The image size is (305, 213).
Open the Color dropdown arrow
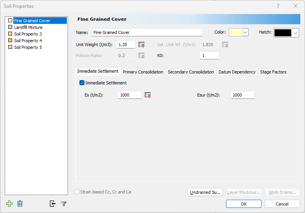245,32
